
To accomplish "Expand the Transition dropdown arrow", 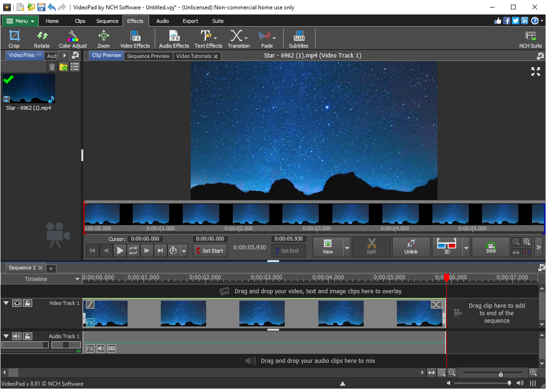I will pyautogui.click(x=246, y=38).
